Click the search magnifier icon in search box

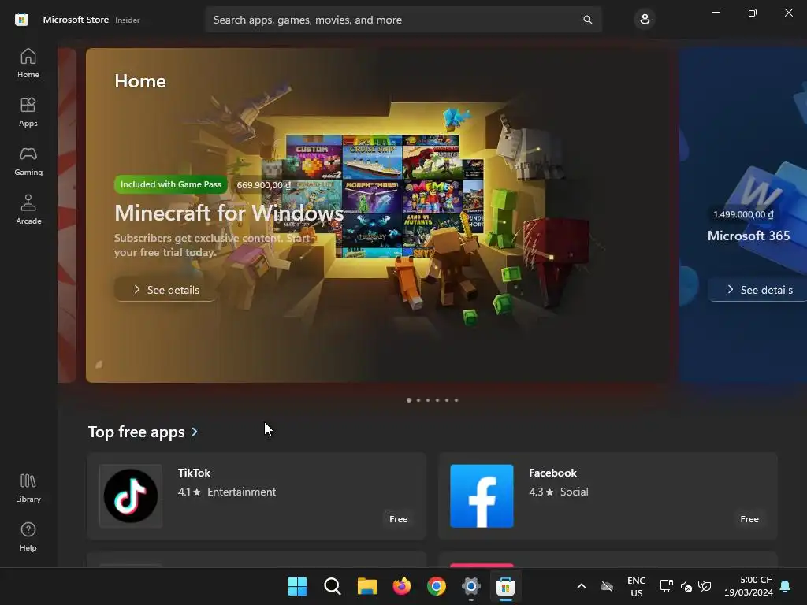click(x=587, y=20)
